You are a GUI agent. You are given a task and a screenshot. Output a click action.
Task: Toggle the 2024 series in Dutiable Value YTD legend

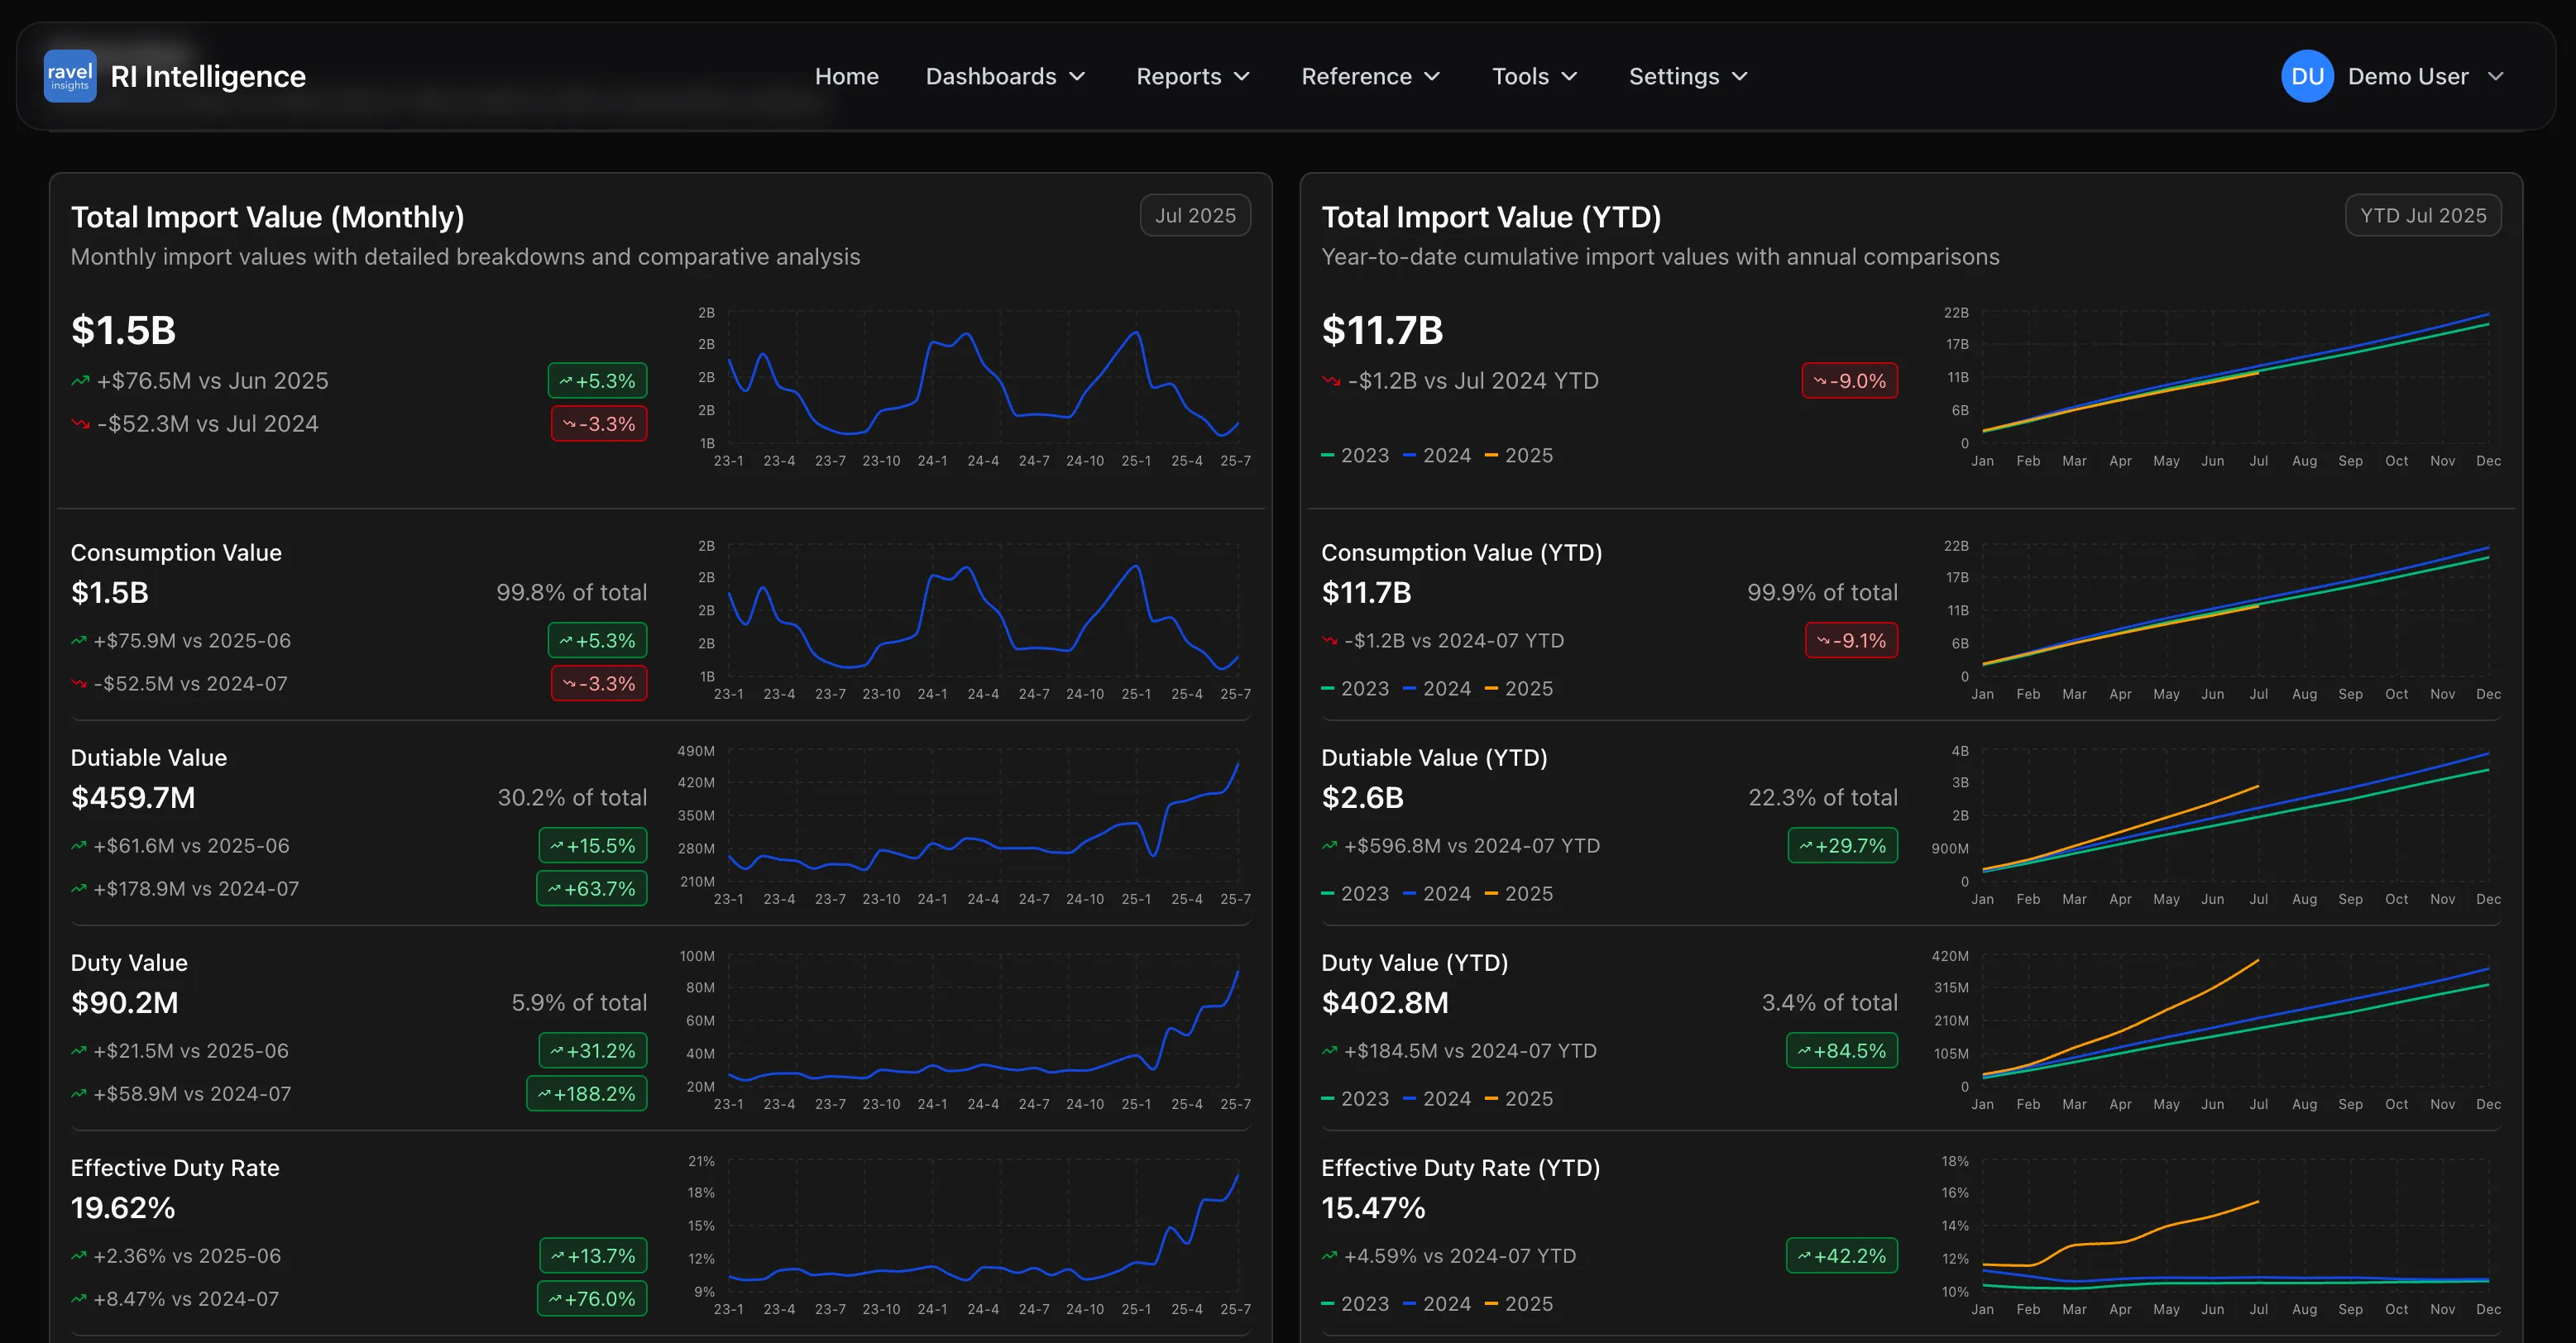click(1437, 894)
